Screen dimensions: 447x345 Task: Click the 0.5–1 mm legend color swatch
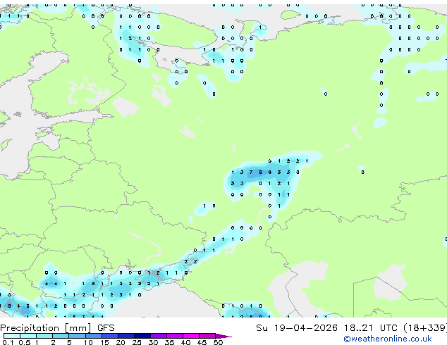[28, 336]
